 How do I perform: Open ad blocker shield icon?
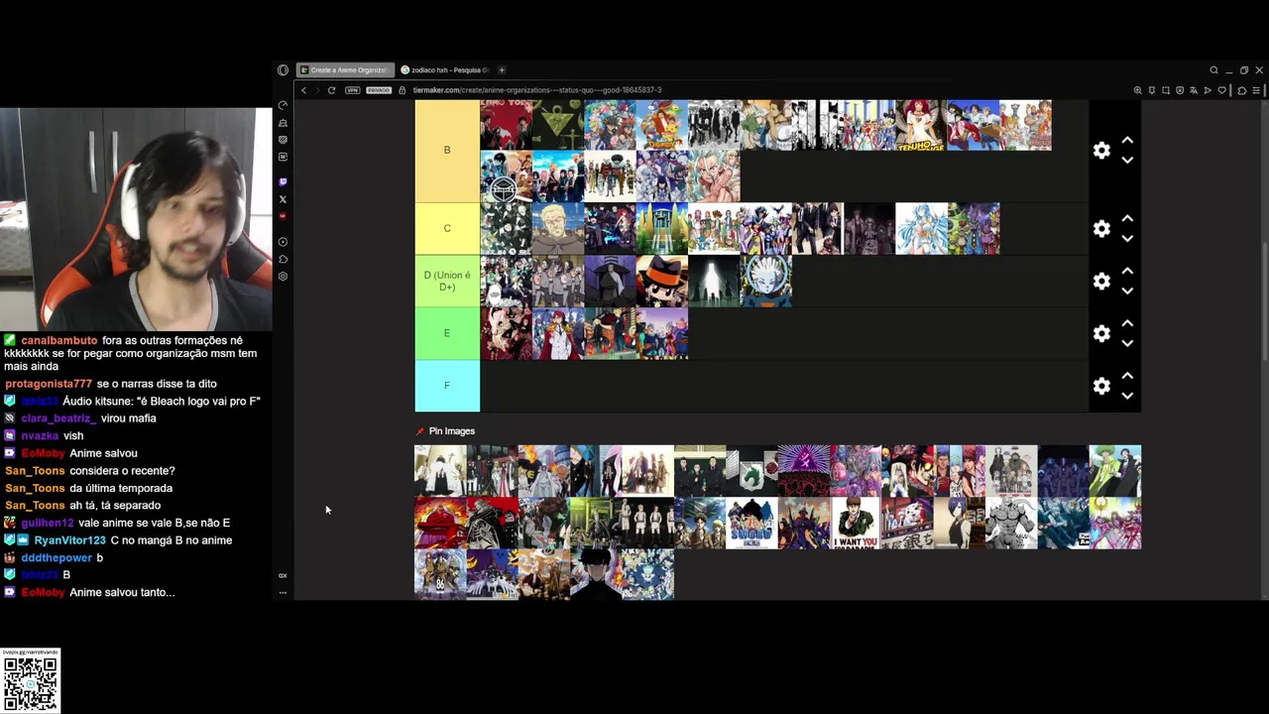click(x=1180, y=90)
